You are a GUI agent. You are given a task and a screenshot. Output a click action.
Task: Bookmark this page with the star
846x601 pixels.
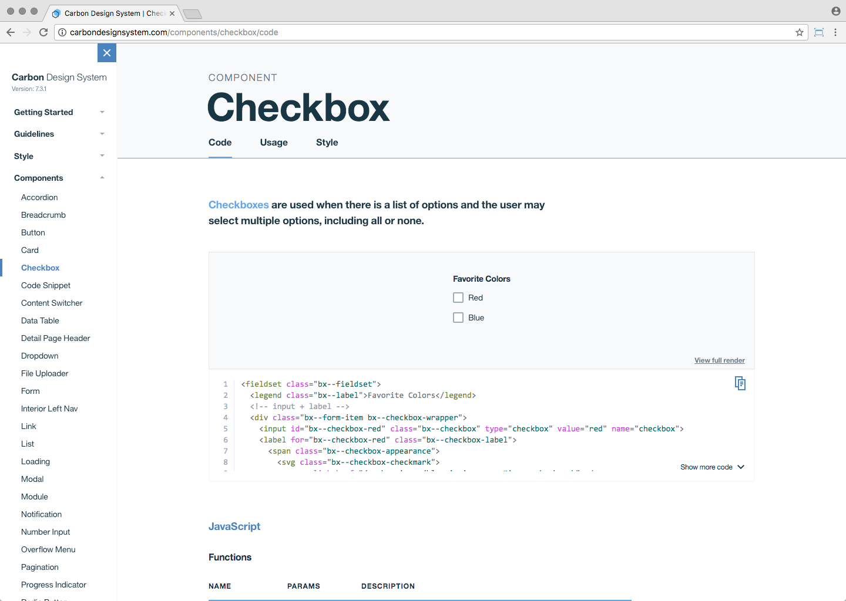800,32
